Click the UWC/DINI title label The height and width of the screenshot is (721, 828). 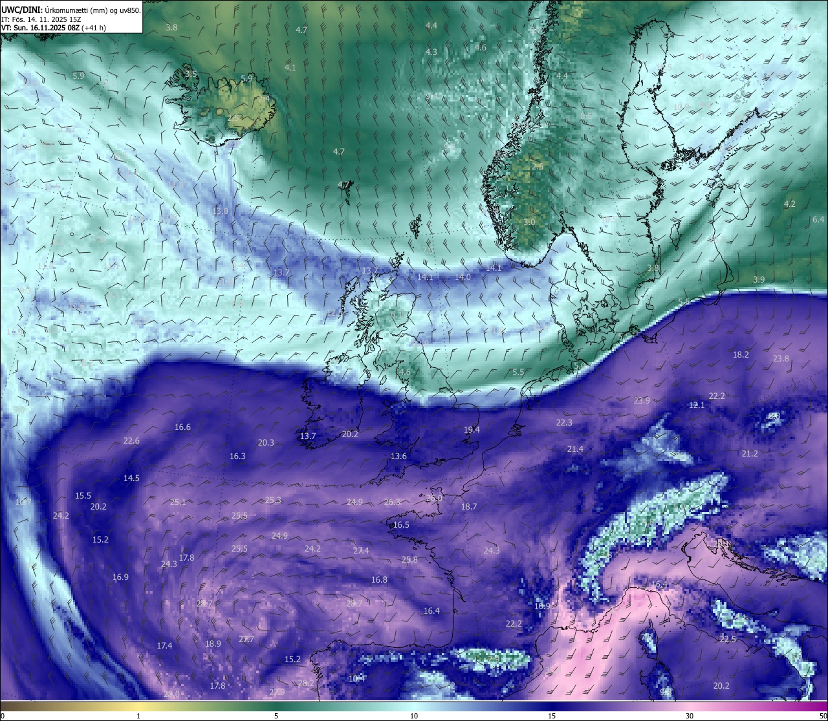(20, 10)
